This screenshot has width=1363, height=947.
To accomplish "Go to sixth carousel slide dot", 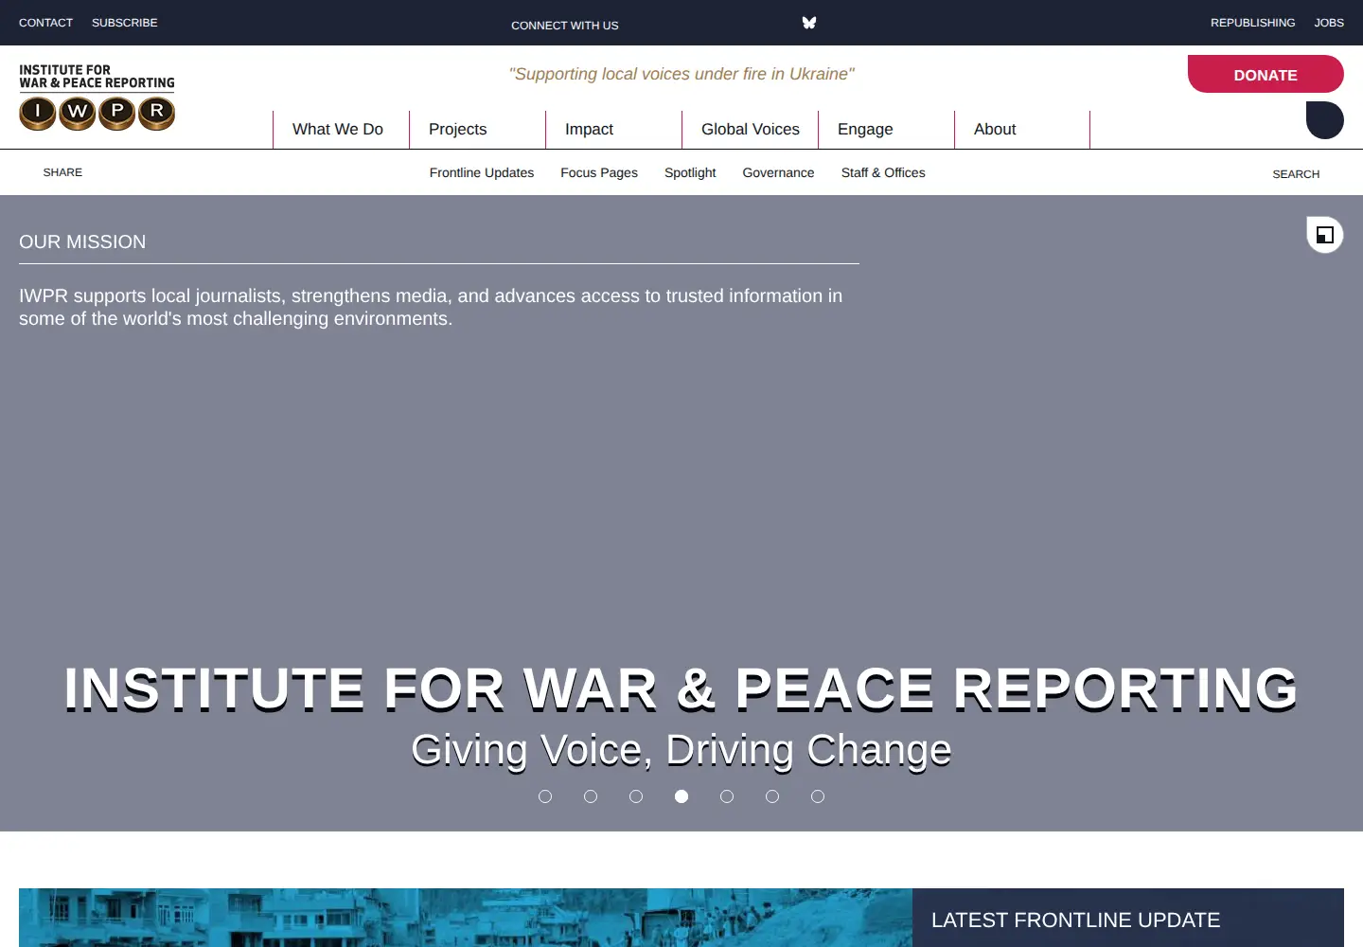I will [772, 796].
